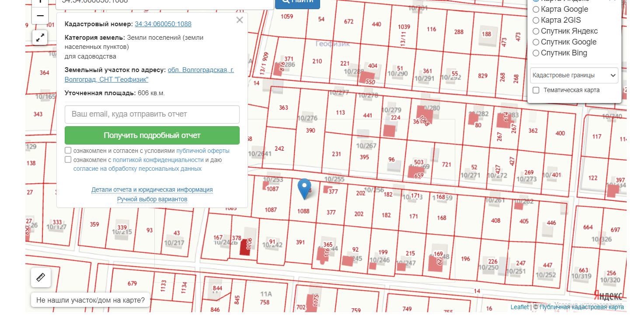Click parcel labeled 196 on map
Viewport: 642px width, 317px height.
click(465, 259)
